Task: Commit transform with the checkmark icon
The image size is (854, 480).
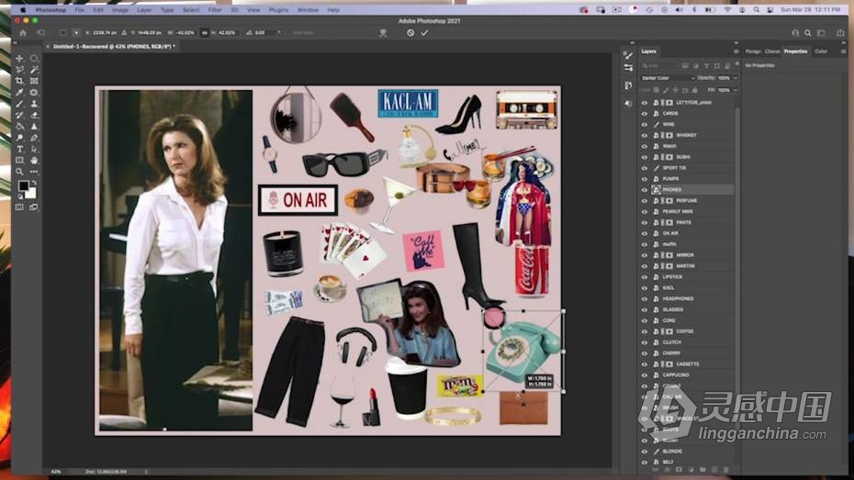Action: coord(424,33)
